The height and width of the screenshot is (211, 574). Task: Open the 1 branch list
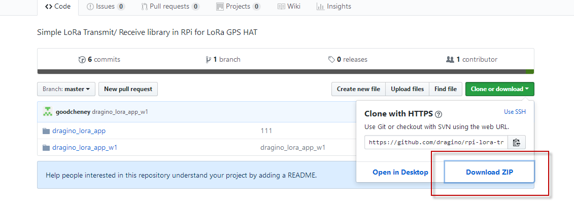[x=223, y=60]
